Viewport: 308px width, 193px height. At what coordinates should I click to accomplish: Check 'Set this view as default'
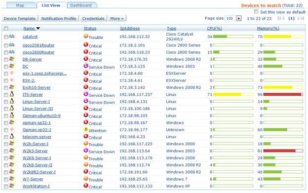coord(256,11)
